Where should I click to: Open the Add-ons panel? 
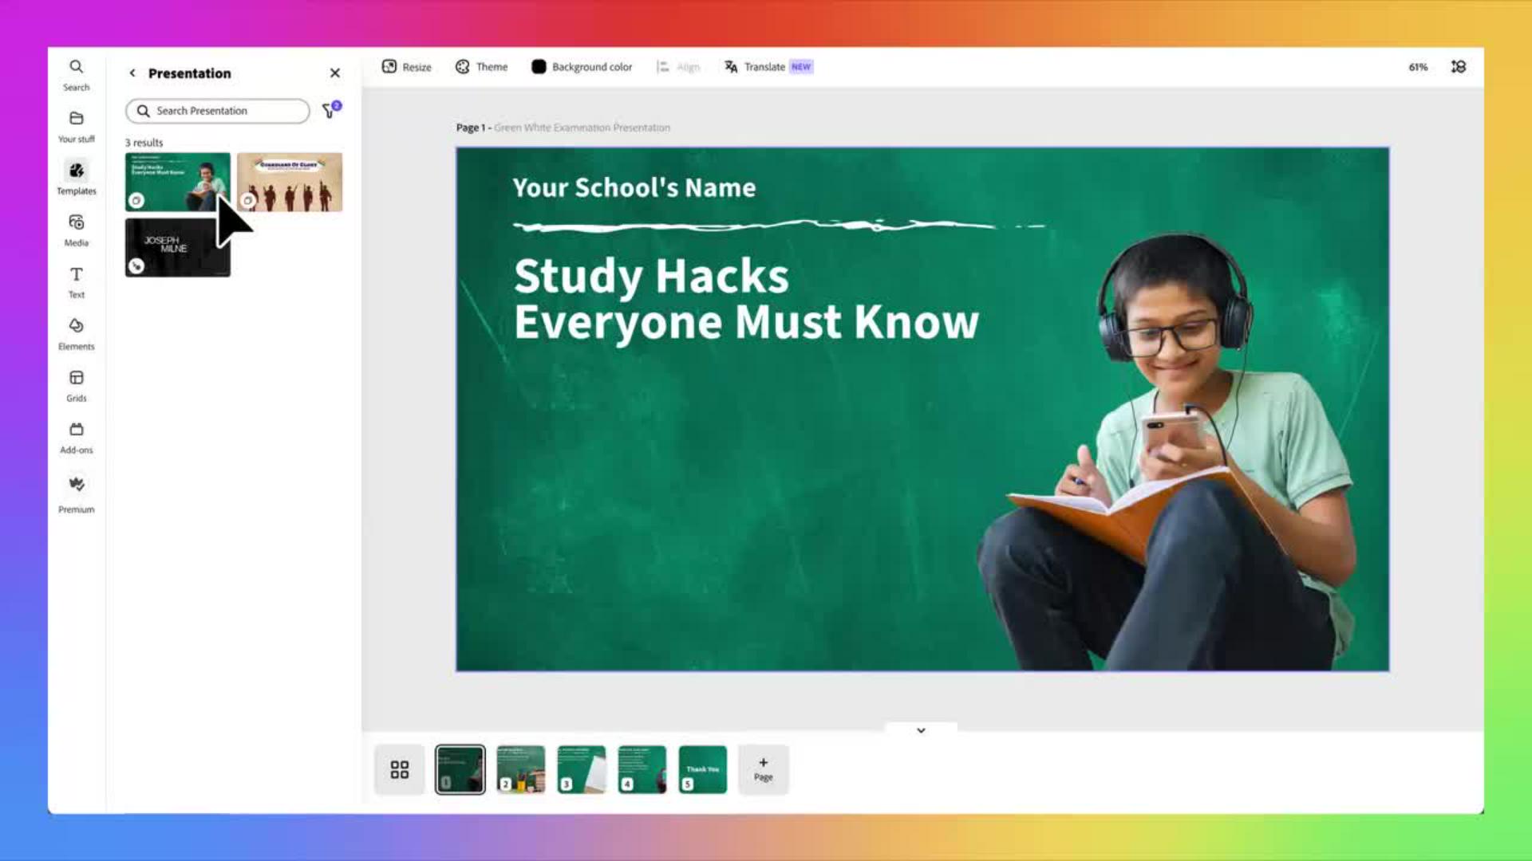tap(76, 437)
